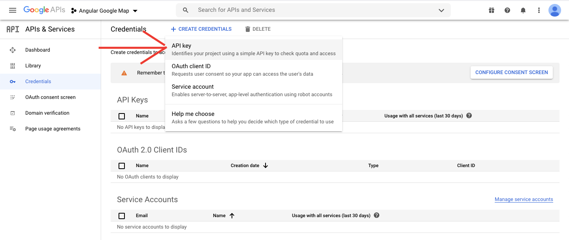Viewport: 569px width, 240px height.
Task: Choose OAuth client ID menu option
Action: coord(253,70)
